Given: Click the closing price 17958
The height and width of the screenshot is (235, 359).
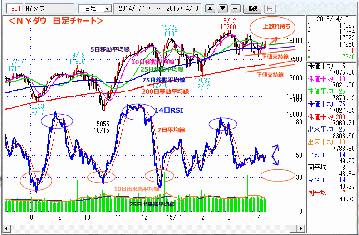Looking at the screenshot, I should pos(346,44).
